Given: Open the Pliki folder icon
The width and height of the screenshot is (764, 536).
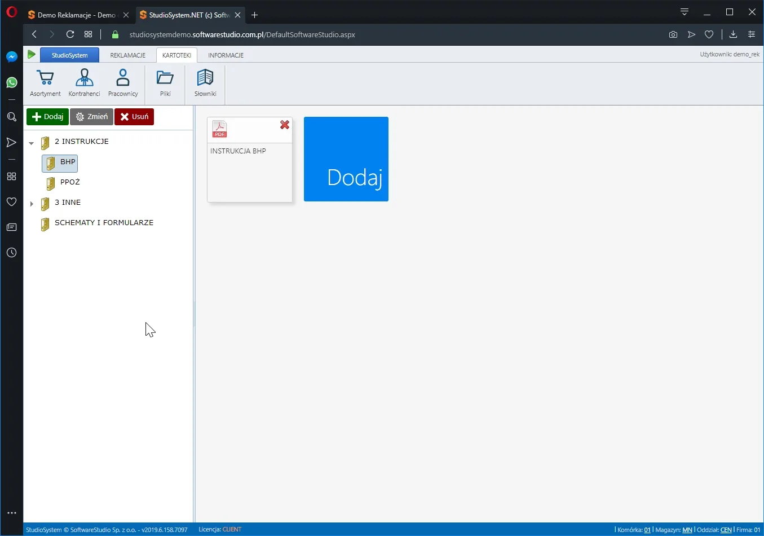Looking at the screenshot, I should [x=165, y=84].
